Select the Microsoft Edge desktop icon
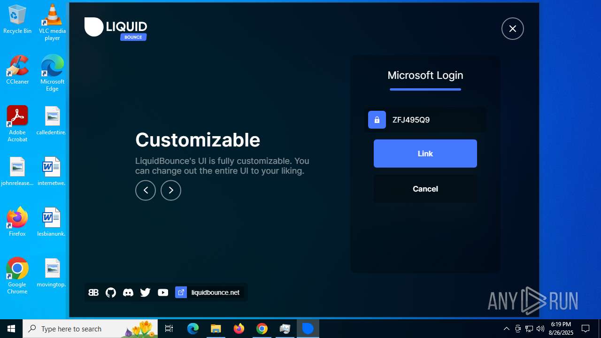The width and height of the screenshot is (601, 338). pyautogui.click(x=52, y=73)
